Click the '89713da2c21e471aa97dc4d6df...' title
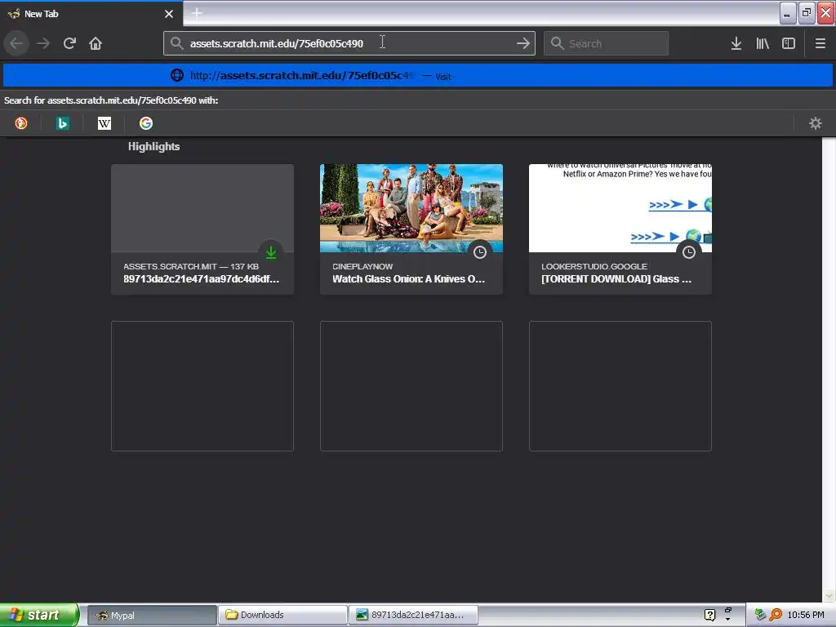The height and width of the screenshot is (627, 836). pyautogui.click(x=201, y=279)
